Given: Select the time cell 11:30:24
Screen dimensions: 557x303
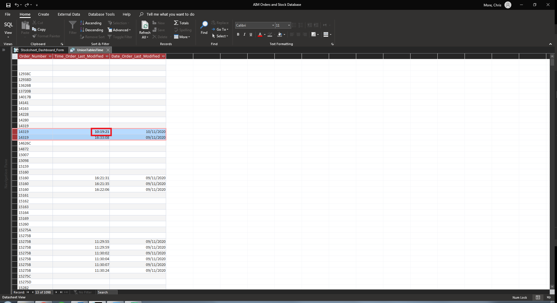Looking at the screenshot, I should pyautogui.click(x=81, y=270).
